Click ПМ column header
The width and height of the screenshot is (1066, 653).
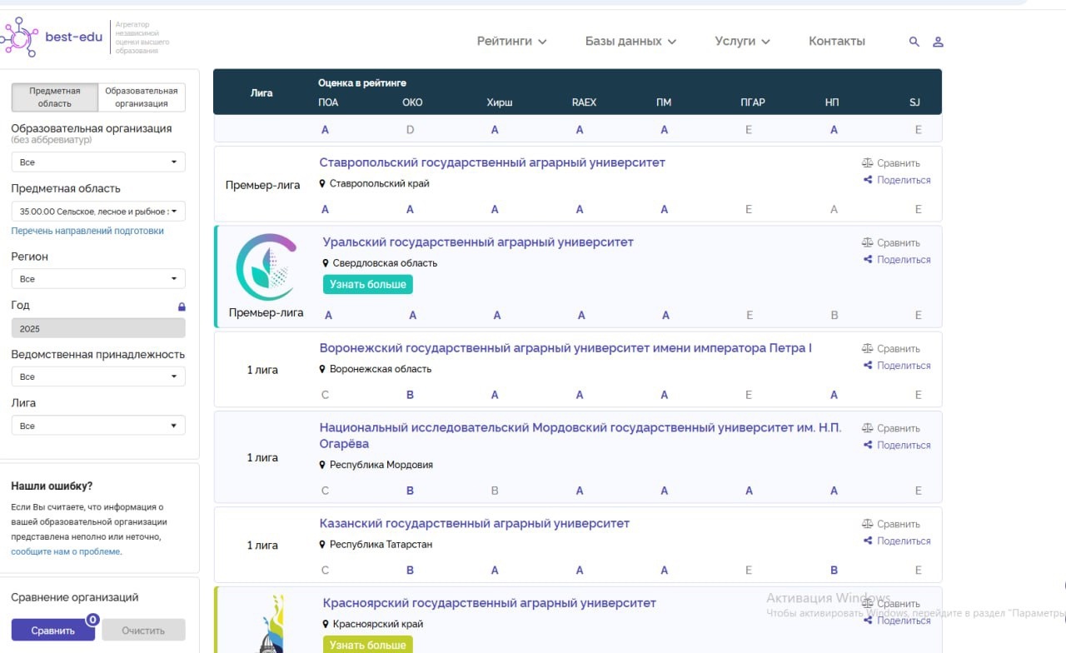tap(664, 102)
